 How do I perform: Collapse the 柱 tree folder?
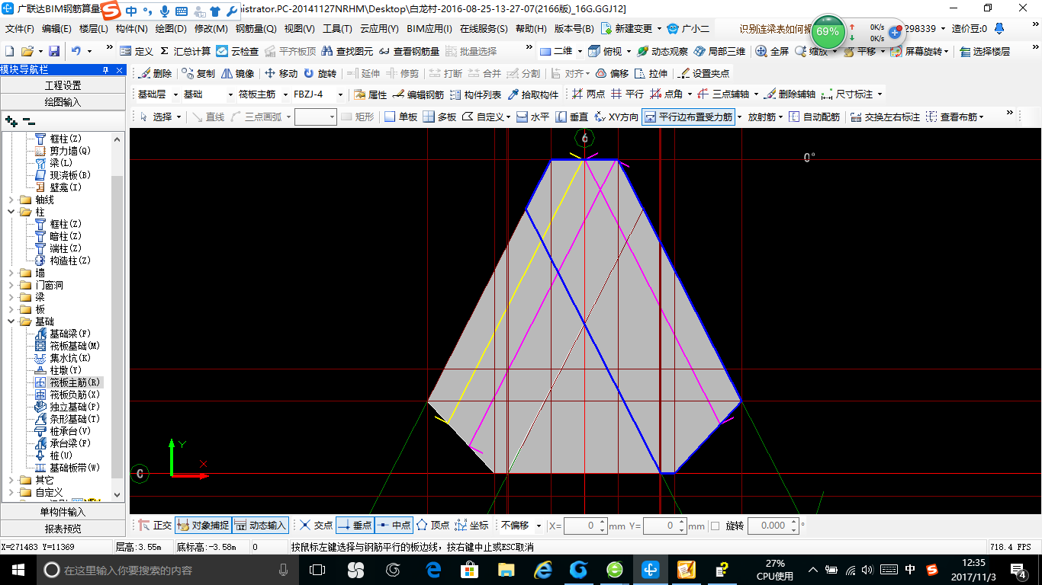(11, 212)
